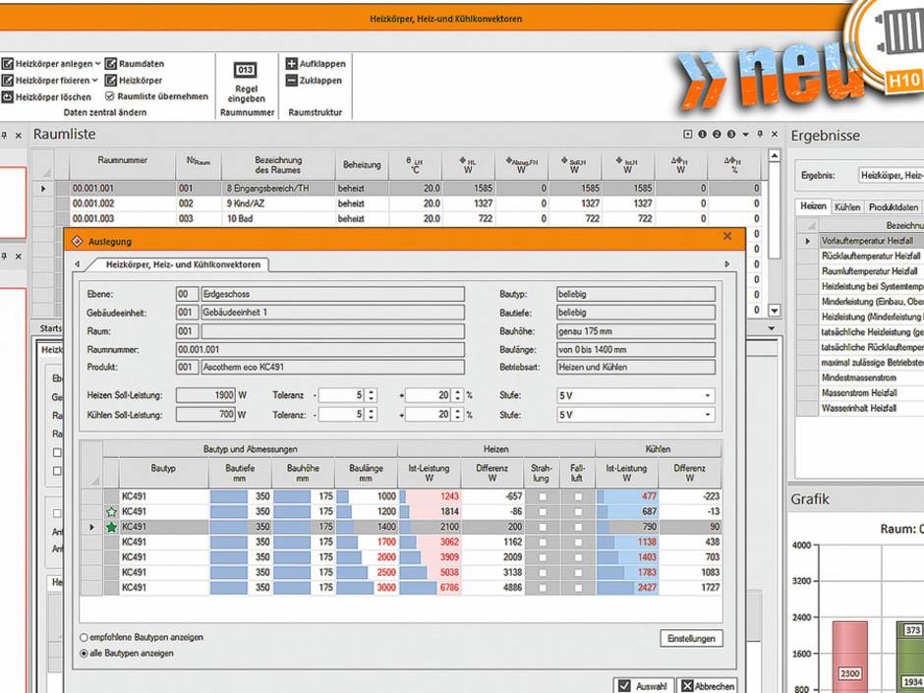Confirm selection with the Auswahl button

pos(646,685)
